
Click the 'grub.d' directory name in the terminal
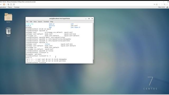pos(28,26)
